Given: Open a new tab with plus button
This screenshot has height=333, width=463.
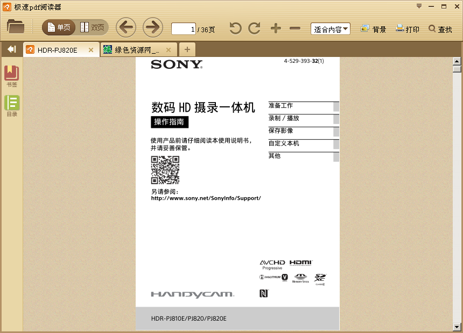Looking at the screenshot, I should click(187, 49).
